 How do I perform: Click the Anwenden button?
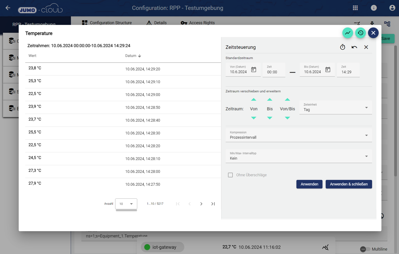pos(309,184)
